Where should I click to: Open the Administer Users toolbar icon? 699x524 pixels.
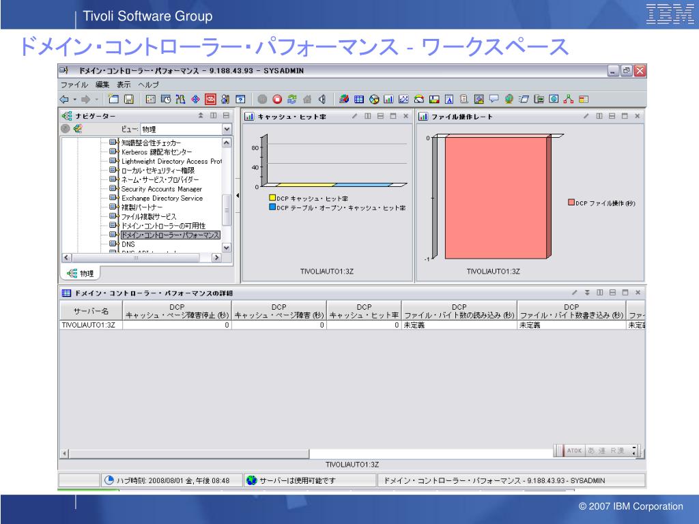point(225,100)
